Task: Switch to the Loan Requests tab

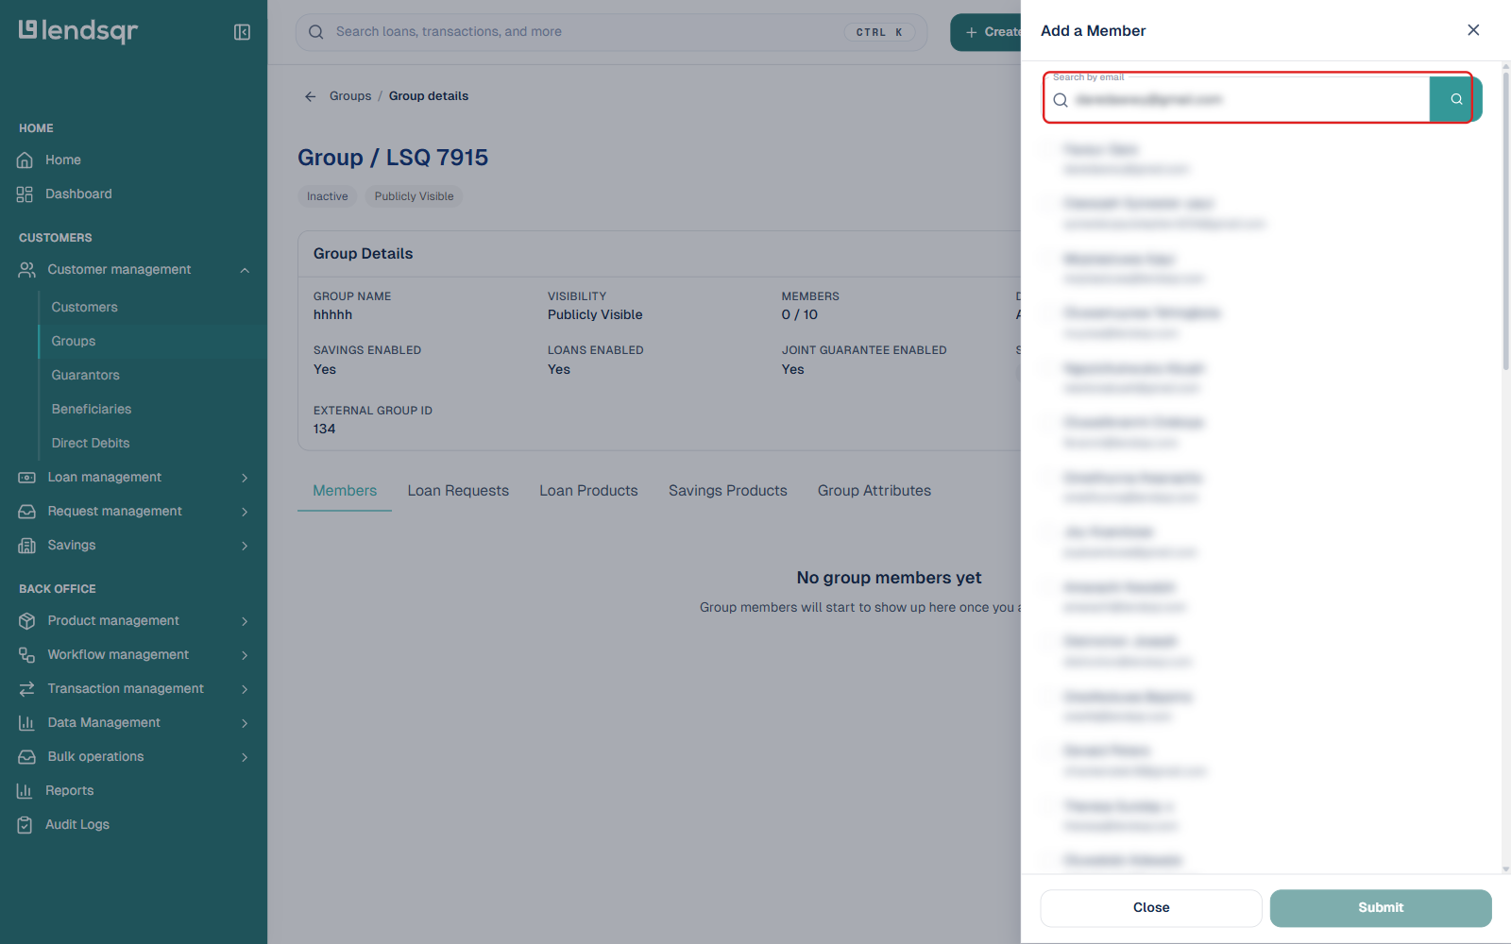Action: [458, 491]
